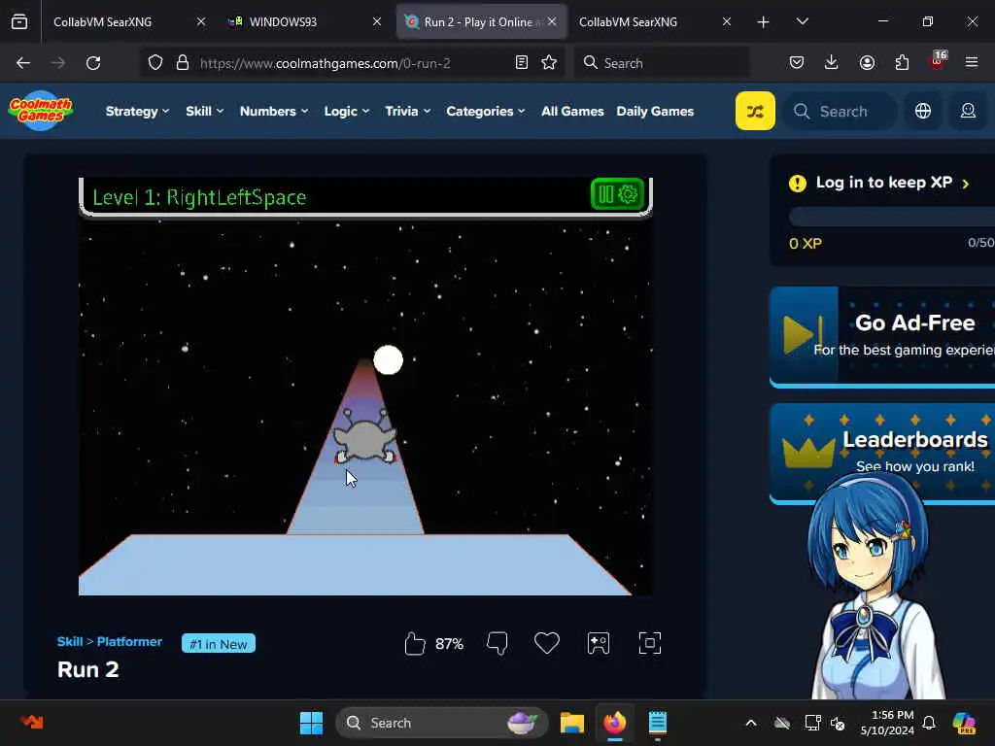
Task: Expand the Skill menu
Action: [204, 111]
